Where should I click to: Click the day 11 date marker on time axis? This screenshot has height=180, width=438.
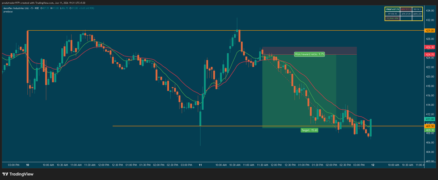tap(200, 165)
